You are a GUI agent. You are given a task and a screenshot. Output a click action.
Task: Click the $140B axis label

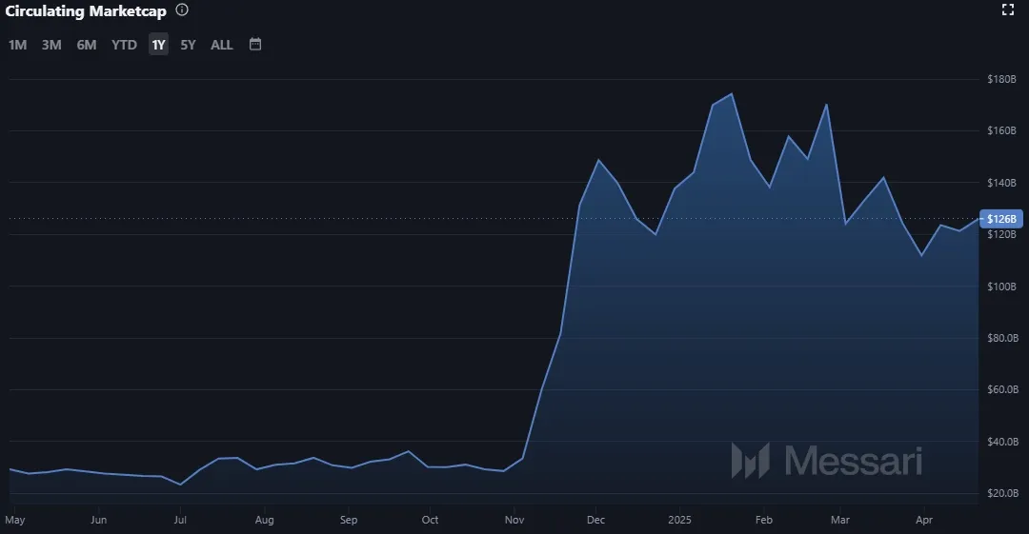[1002, 183]
